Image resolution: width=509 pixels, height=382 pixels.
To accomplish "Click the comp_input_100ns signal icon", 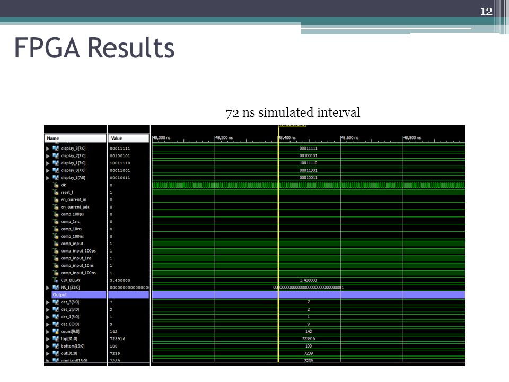I will (x=56, y=273).
